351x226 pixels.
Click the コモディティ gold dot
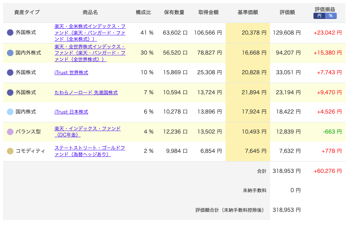(10, 151)
